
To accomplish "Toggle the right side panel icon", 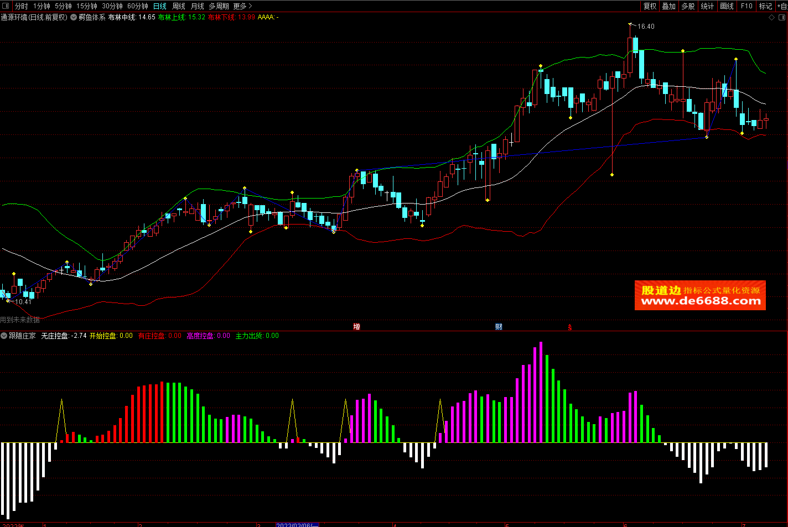I will pos(782,17).
